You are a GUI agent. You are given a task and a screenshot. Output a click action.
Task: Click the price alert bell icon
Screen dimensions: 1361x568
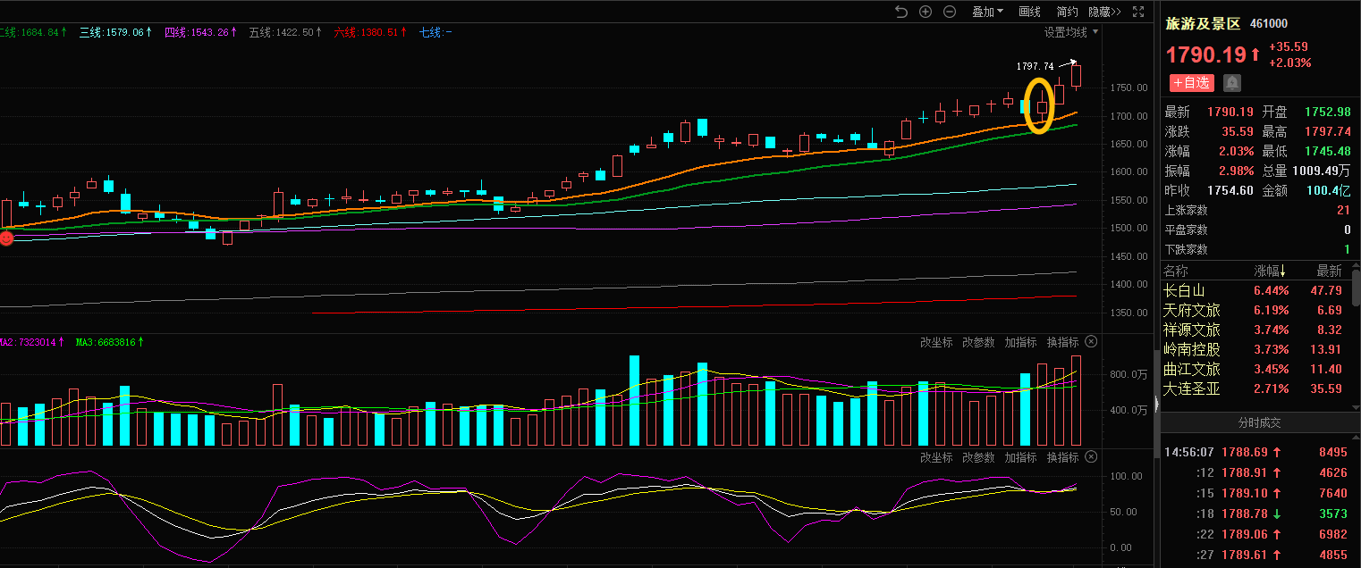(x=1232, y=83)
